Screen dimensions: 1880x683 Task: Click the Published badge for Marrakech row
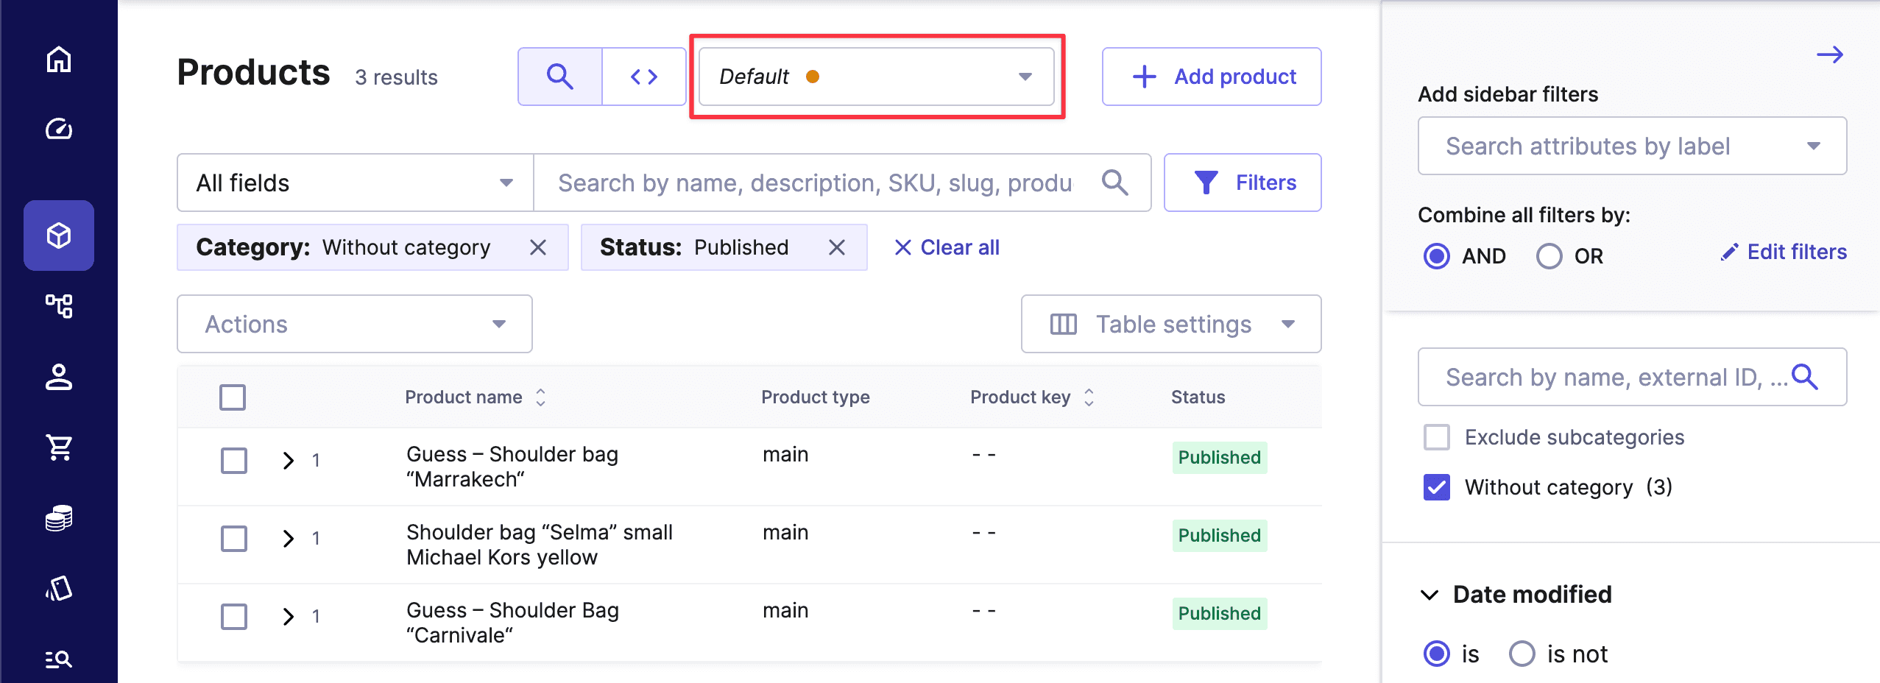(1220, 457)
